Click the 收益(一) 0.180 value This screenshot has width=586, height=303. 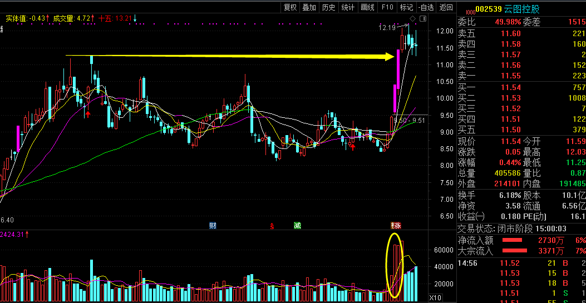[x=512, y=216]
